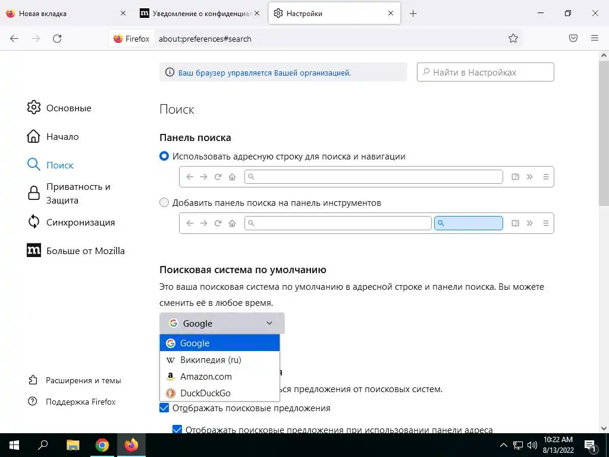
Task: Open a new tab with the plus button
Action: (413, 14)
